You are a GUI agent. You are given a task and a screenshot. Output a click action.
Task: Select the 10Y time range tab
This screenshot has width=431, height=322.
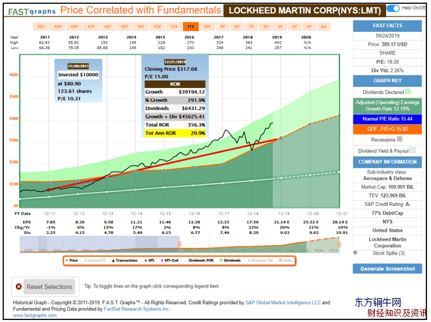[x=208, y=27]
